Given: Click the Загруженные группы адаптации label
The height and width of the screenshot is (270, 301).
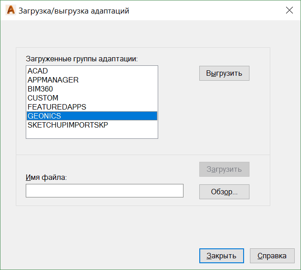Looking at the screenshot, I should click(x=81, y=59).
